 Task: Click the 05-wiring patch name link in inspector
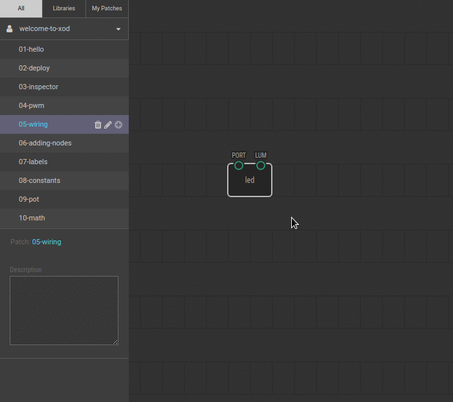[47, 242]
